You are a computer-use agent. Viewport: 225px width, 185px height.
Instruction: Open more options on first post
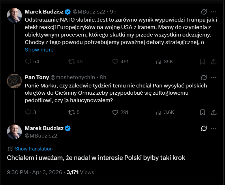point(214,12)
